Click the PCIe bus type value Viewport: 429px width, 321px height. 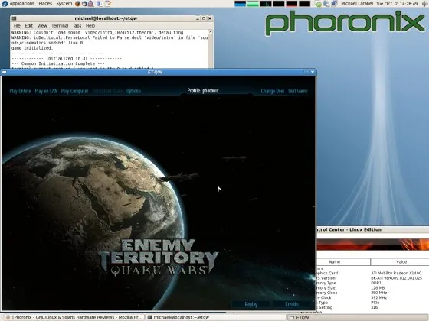point(375,303)
